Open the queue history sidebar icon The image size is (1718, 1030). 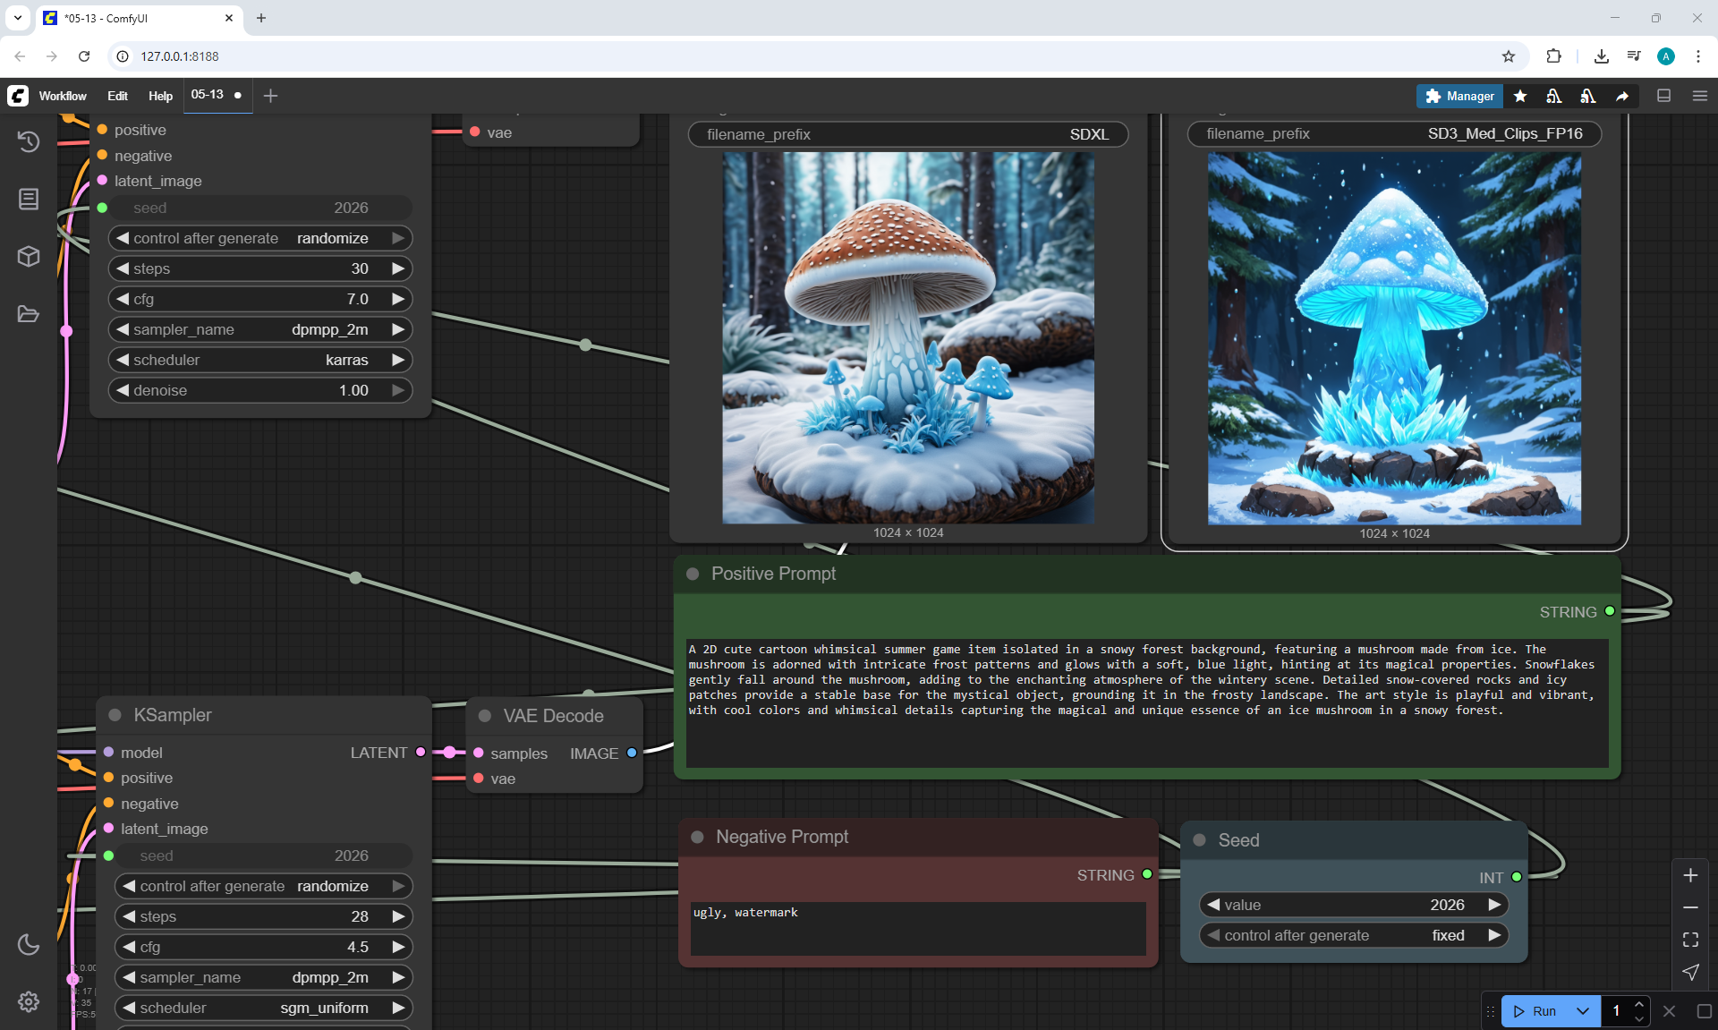[x=29, y=141]
